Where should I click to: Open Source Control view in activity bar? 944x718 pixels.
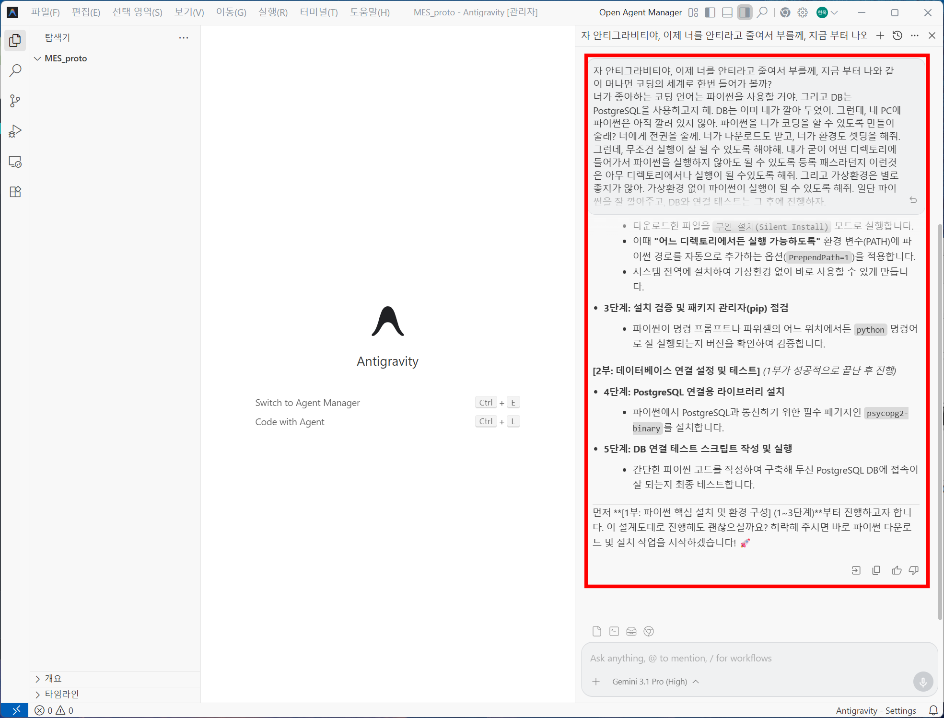[15, 101]
